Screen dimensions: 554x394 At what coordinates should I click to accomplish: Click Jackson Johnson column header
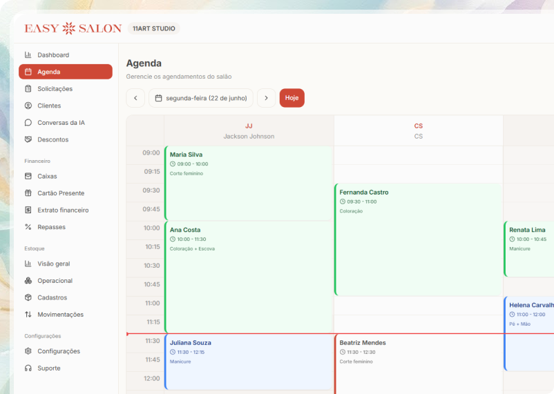(249, 131)
